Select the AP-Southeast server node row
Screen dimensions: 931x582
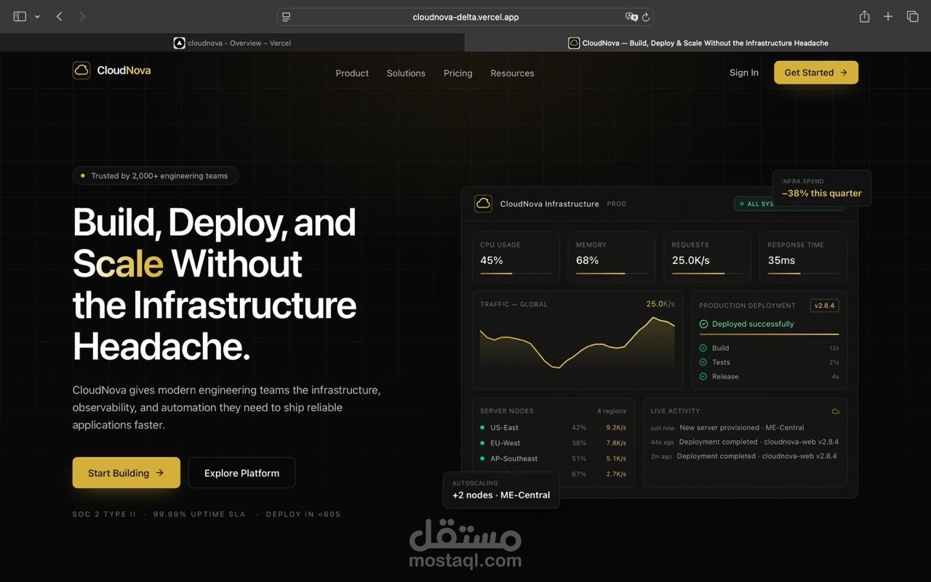(x=553, y=458)
